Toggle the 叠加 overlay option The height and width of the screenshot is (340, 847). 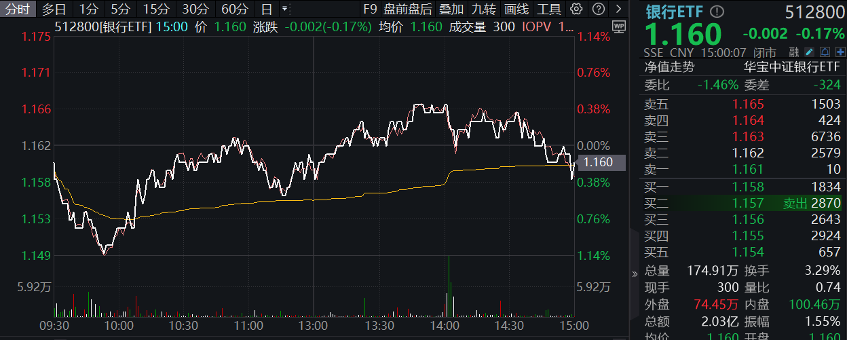click(x=451, y=9)
